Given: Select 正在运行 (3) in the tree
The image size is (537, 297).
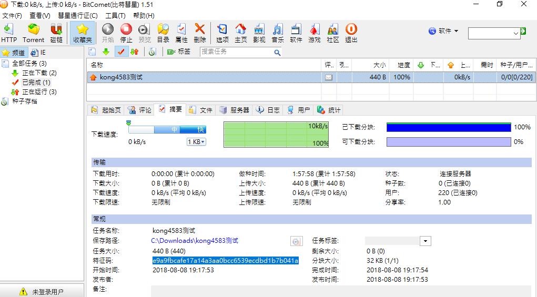Looking at the screenshot, I should coord(39,92).
